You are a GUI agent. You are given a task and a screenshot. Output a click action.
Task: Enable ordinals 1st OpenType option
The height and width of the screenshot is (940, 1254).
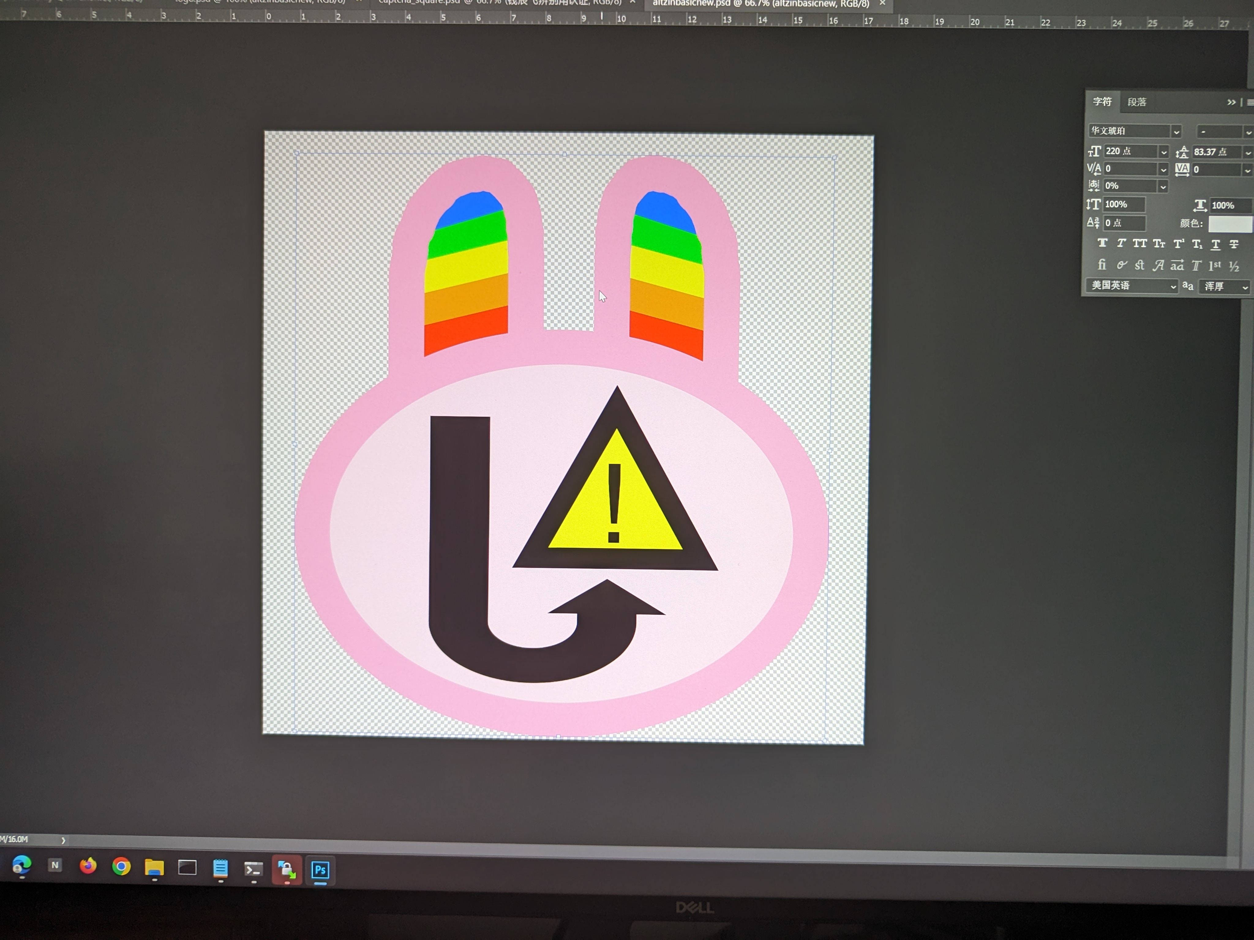coord(1214,266)
